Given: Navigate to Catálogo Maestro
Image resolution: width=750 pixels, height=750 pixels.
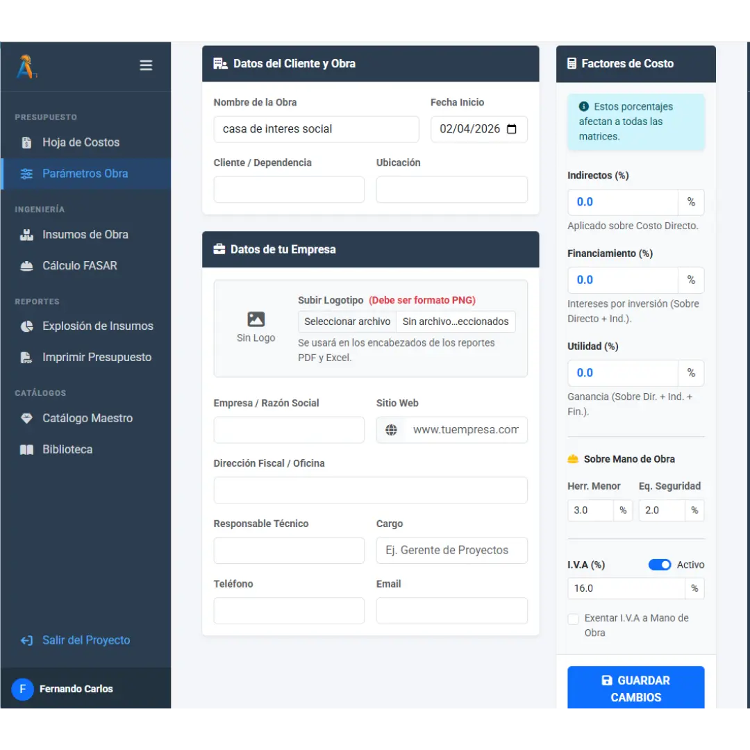Looking at the screenshot, I should [85, 419].
